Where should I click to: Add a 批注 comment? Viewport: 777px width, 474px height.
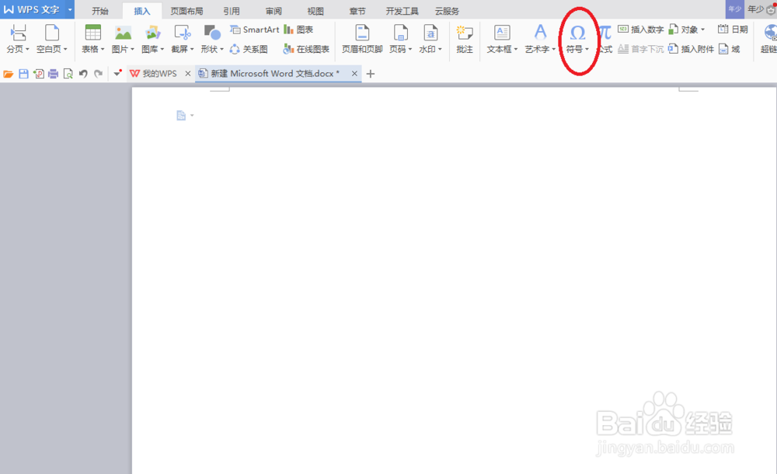tap(465, 39)
